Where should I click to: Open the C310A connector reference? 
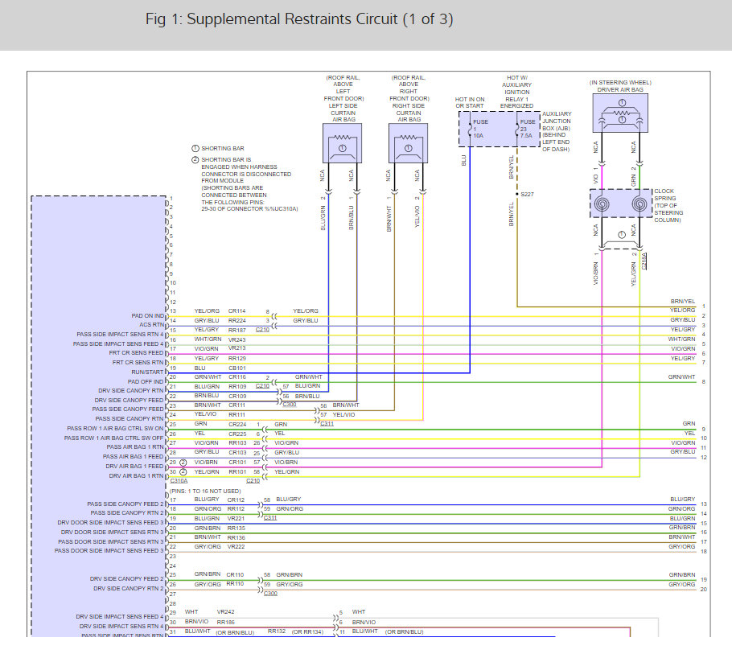179,481
